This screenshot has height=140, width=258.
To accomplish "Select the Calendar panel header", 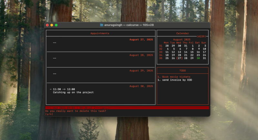I will pyautogui.click(x=183, y=33).
